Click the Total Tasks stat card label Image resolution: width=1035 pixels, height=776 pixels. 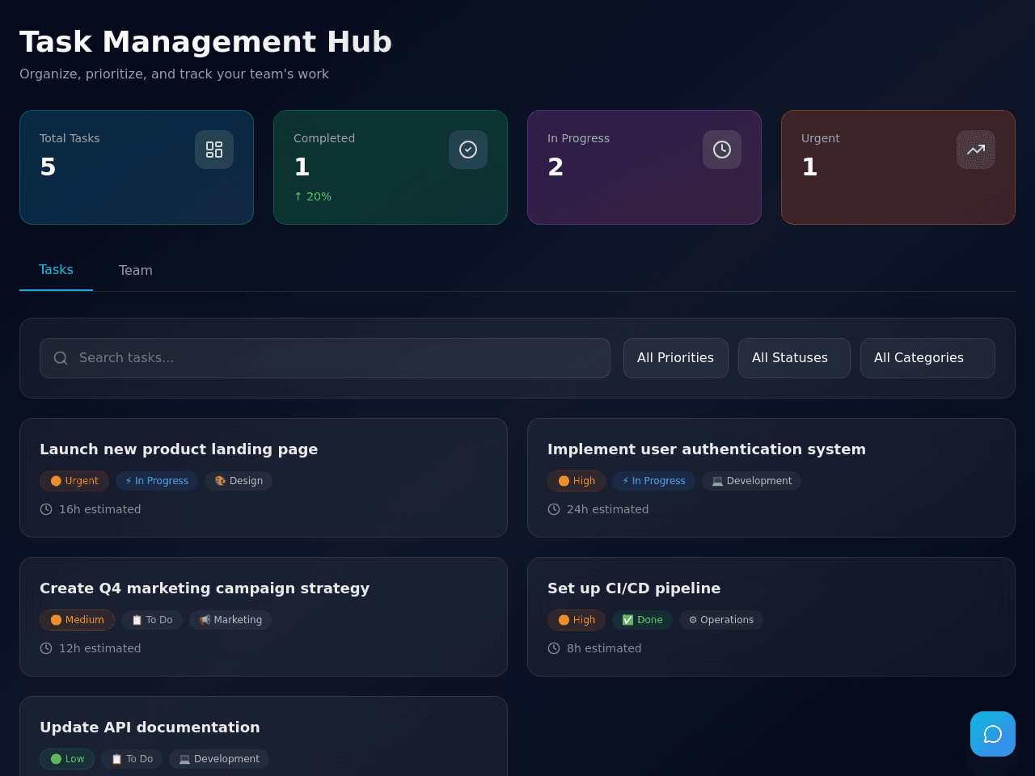(x=70, y=138)
